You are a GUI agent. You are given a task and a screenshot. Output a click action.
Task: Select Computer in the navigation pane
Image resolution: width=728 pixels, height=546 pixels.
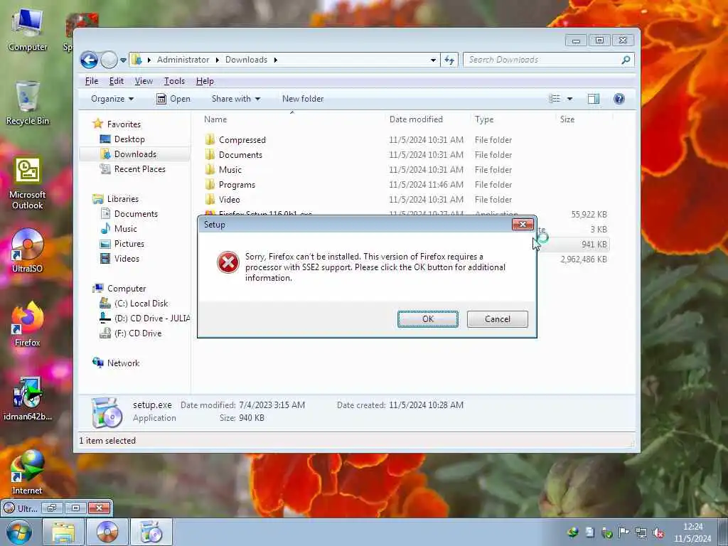tap(119, 289)
